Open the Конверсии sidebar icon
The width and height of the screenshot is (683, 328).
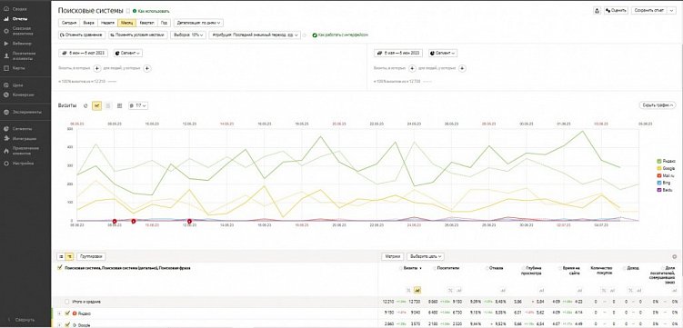[x=6, y=94]
